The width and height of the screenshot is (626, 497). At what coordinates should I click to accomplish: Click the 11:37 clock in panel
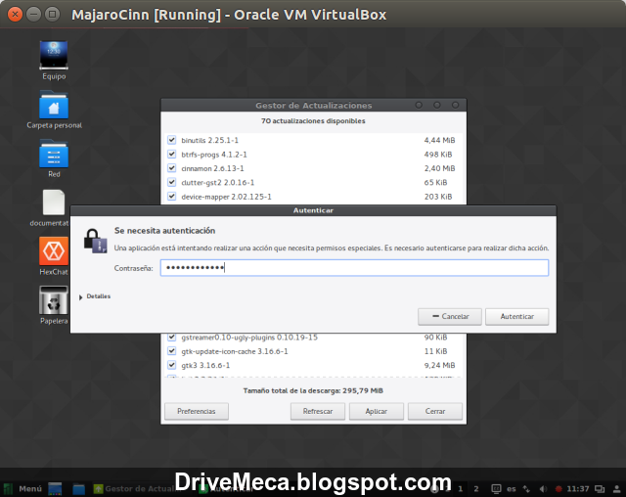[578, 488]
